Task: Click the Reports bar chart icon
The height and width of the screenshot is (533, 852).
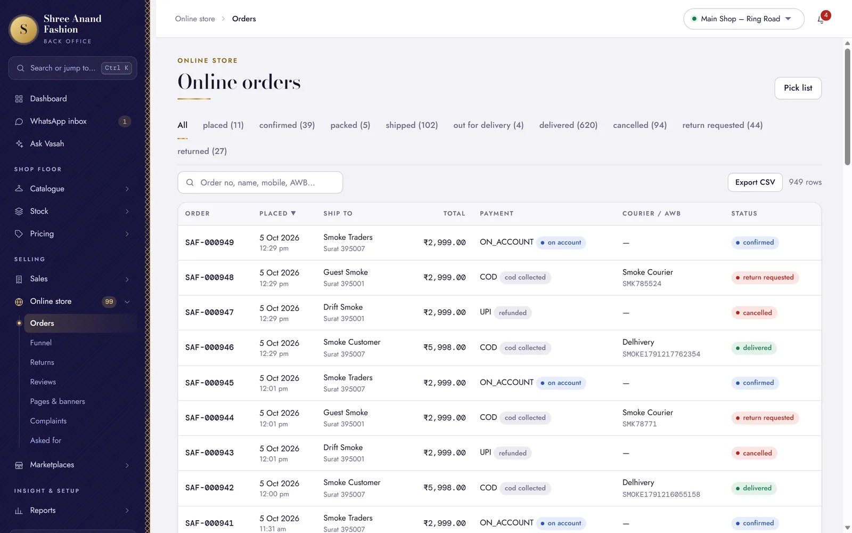Action: pos(19,511)
